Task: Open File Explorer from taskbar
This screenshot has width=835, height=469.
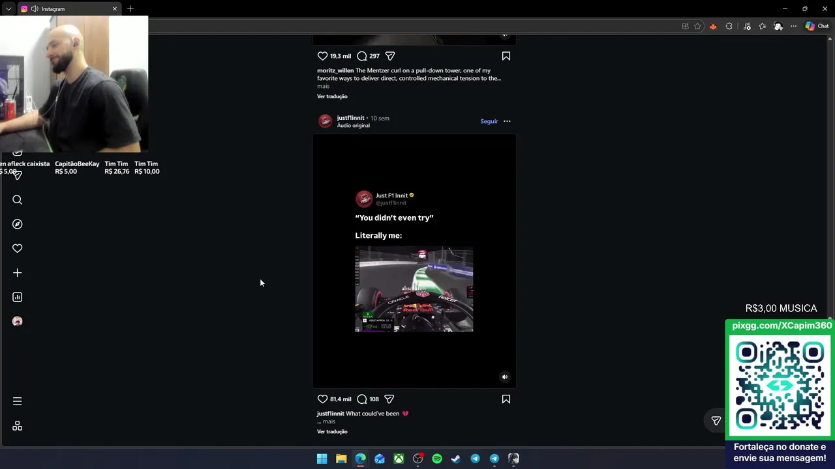Action: click(x=341, y=459)
